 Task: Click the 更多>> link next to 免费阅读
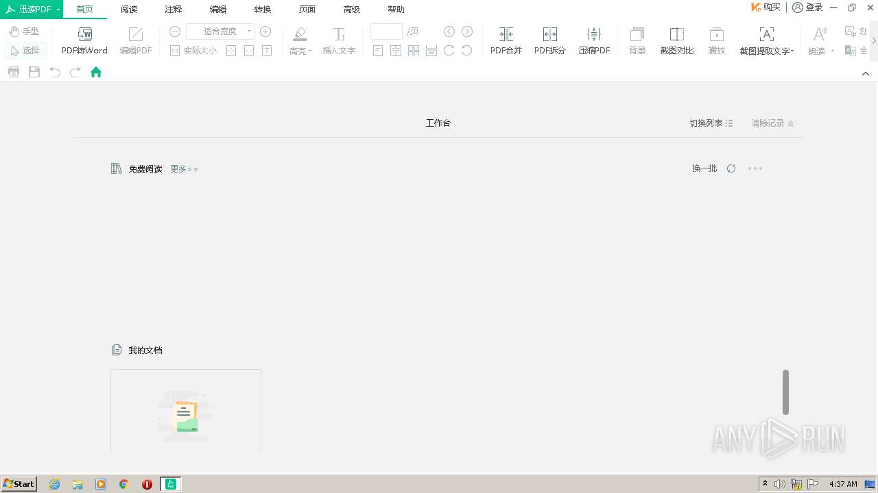click(x=184, y=169)
